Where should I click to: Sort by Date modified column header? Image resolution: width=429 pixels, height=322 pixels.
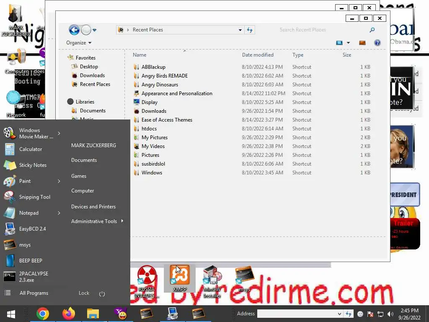(x=258, y=55)
